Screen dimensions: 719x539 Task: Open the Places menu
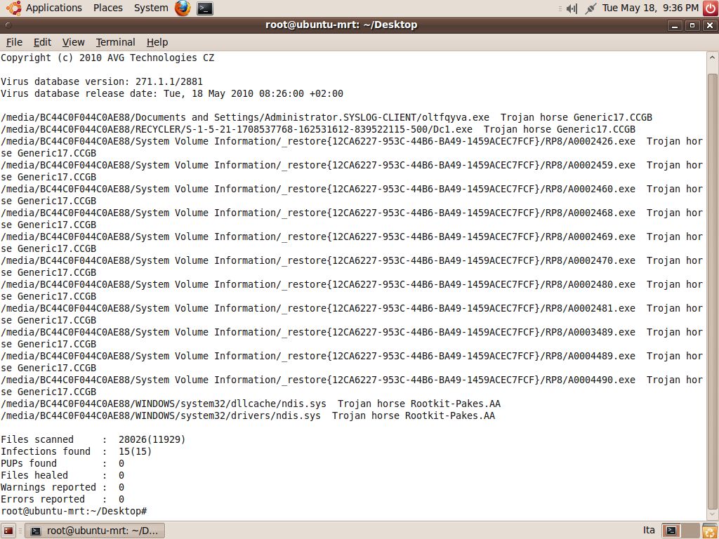[107, 8]
